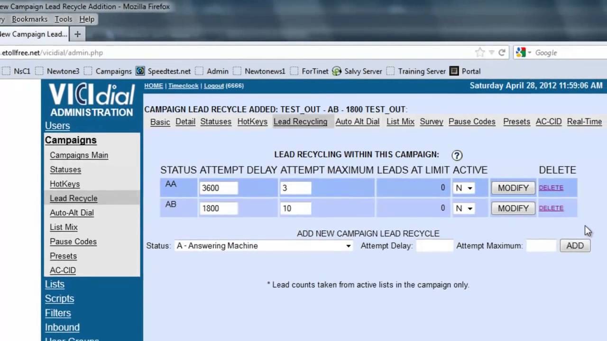Switch to the Presets tab
Image resolution: width=607 pixels, height=341 pixels.
[x=516, y=122]
